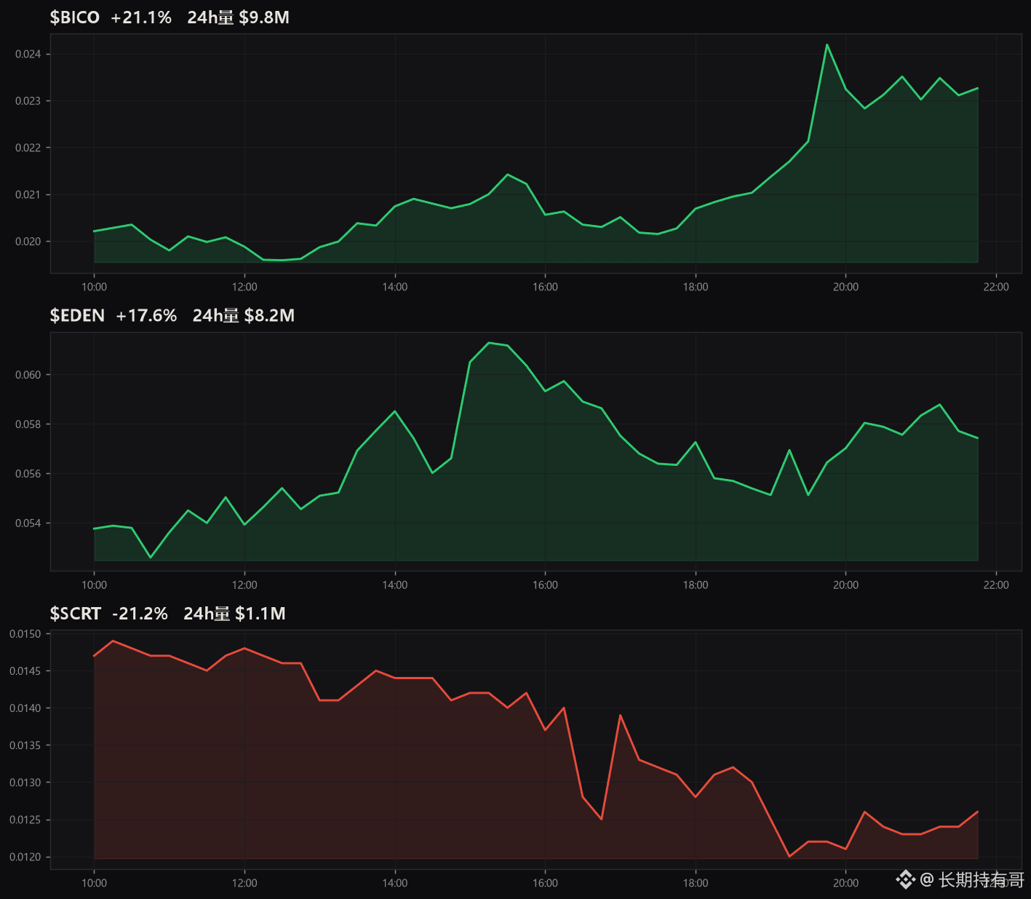Click 0.0135 on the SCRT price axis

pyautogui.click(x=25, y=745)
